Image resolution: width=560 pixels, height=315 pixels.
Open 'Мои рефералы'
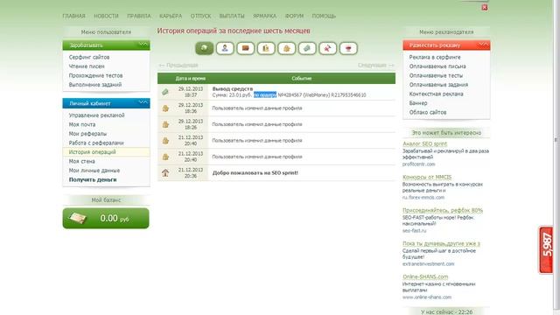coord(87,134)
